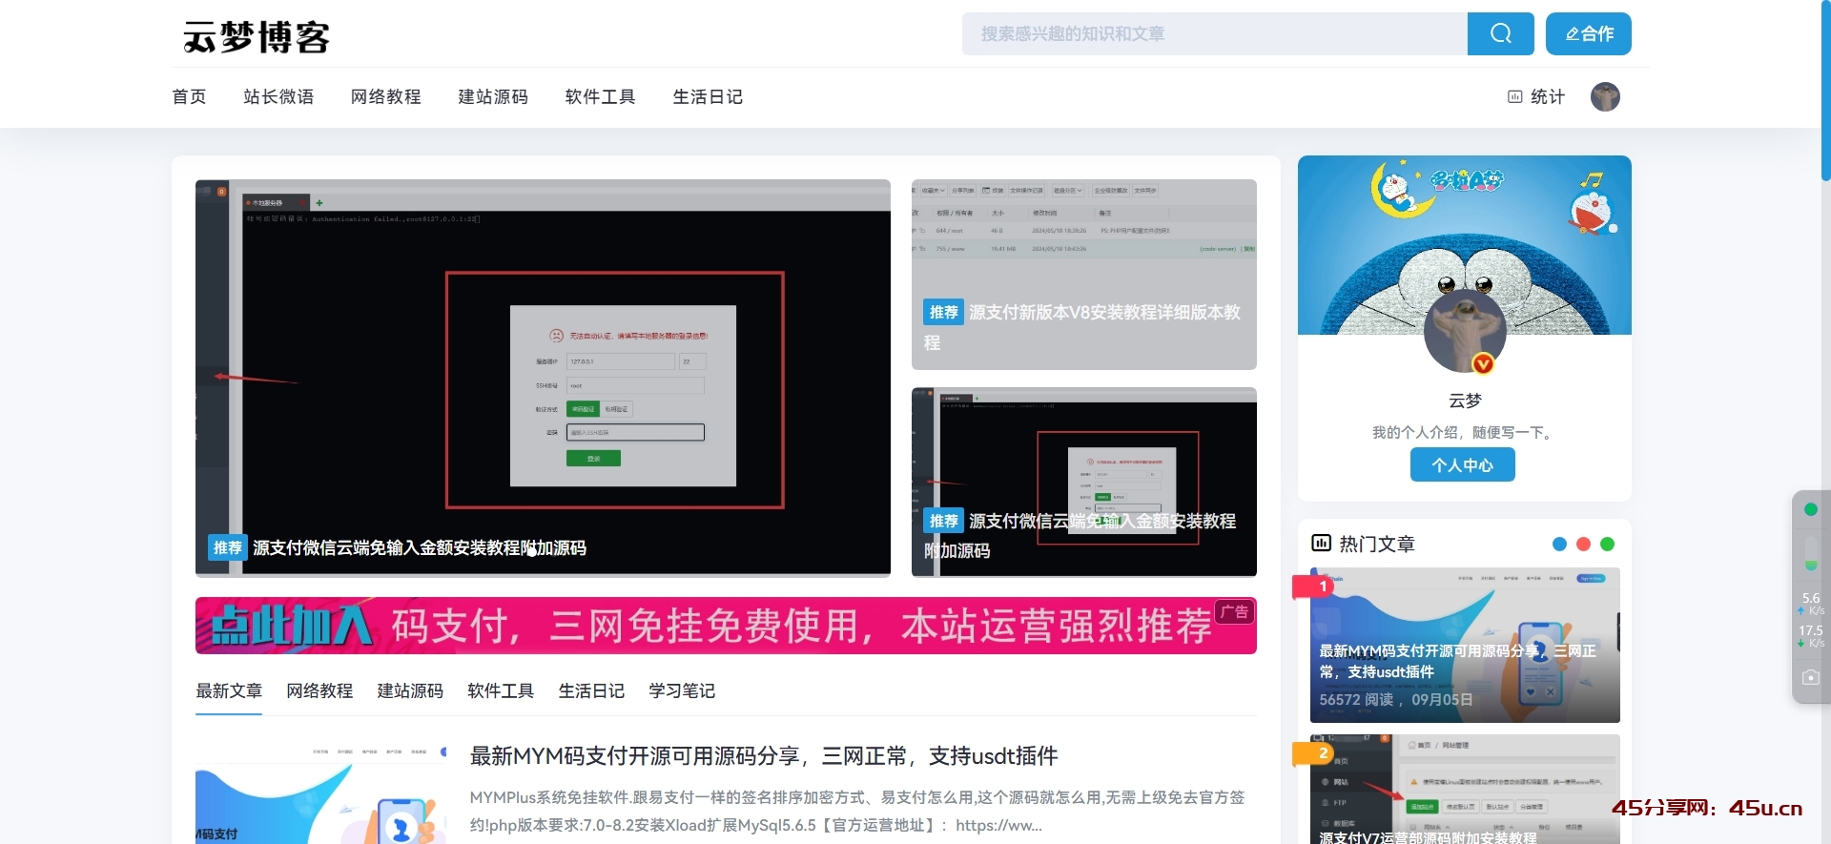Viewport: 1831px width, 844px height.
Task: Click the 云梦博客 site logo
Action: 257,37
